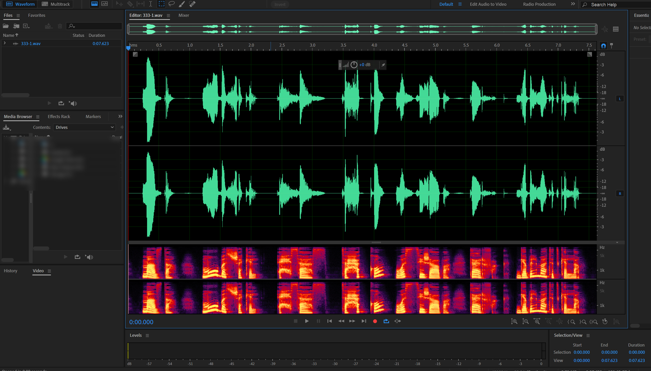Select the Paintbrush Selection tool
Viewport: 651px width, 371px height.
[x=182, y=4]
